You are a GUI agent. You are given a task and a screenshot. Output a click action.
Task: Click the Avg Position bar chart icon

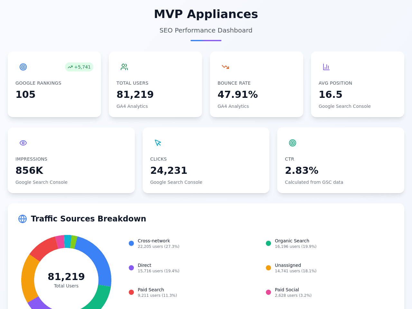pyautogui.click(x=326, y=67)
